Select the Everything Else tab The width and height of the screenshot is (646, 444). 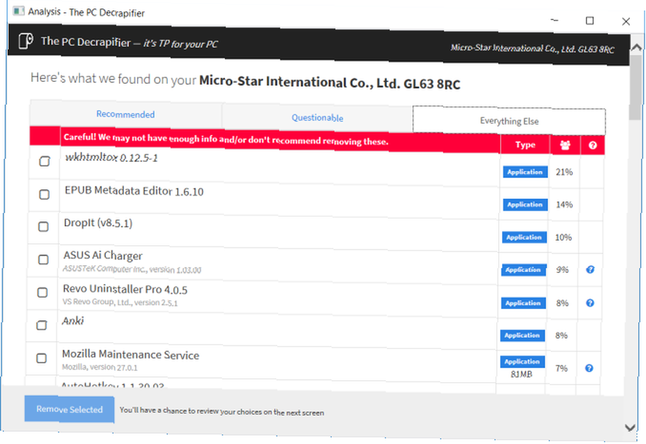(509, 121)
